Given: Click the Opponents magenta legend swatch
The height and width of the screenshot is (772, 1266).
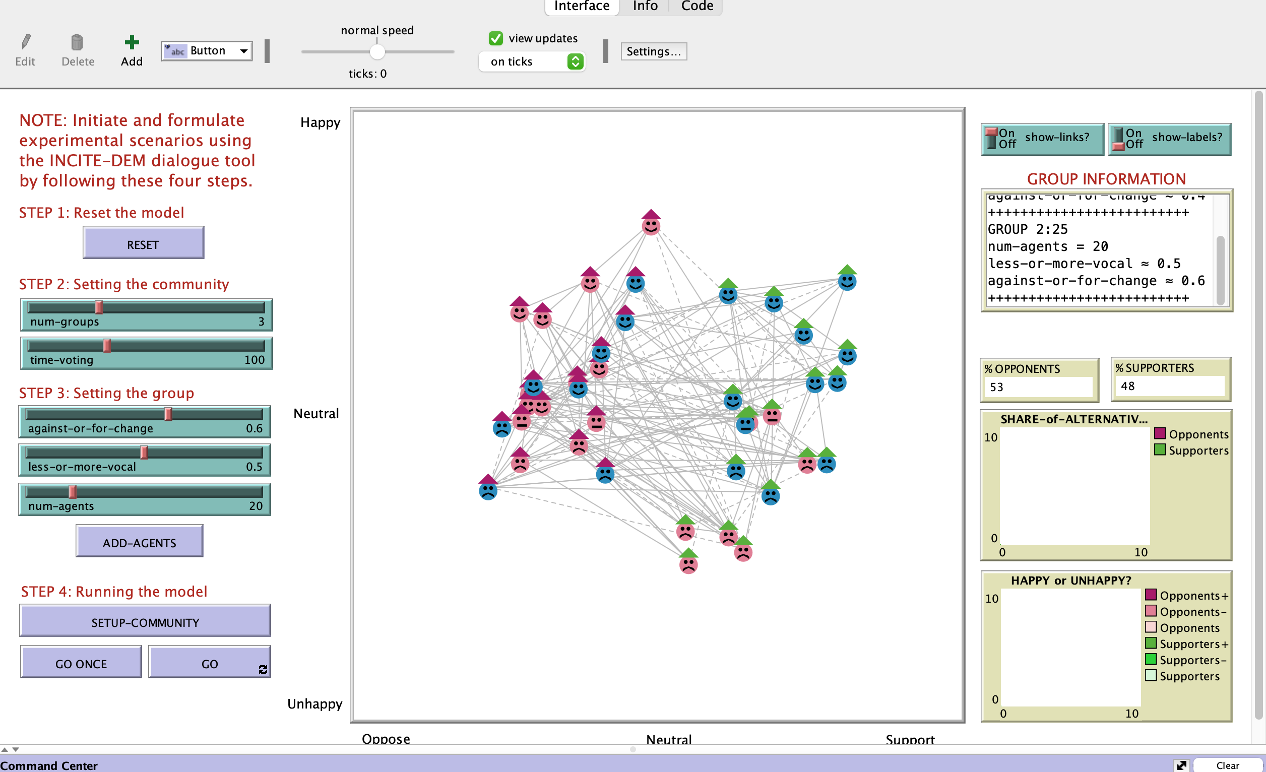Looking at the screenshot, I should click(x=1159, y=433).
